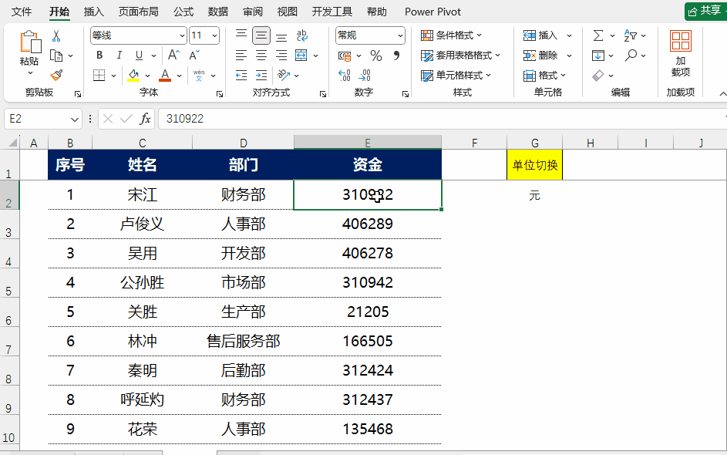
Task: Click the text Orientation icon
Action: pyautogui.click(x=283, y=75)
